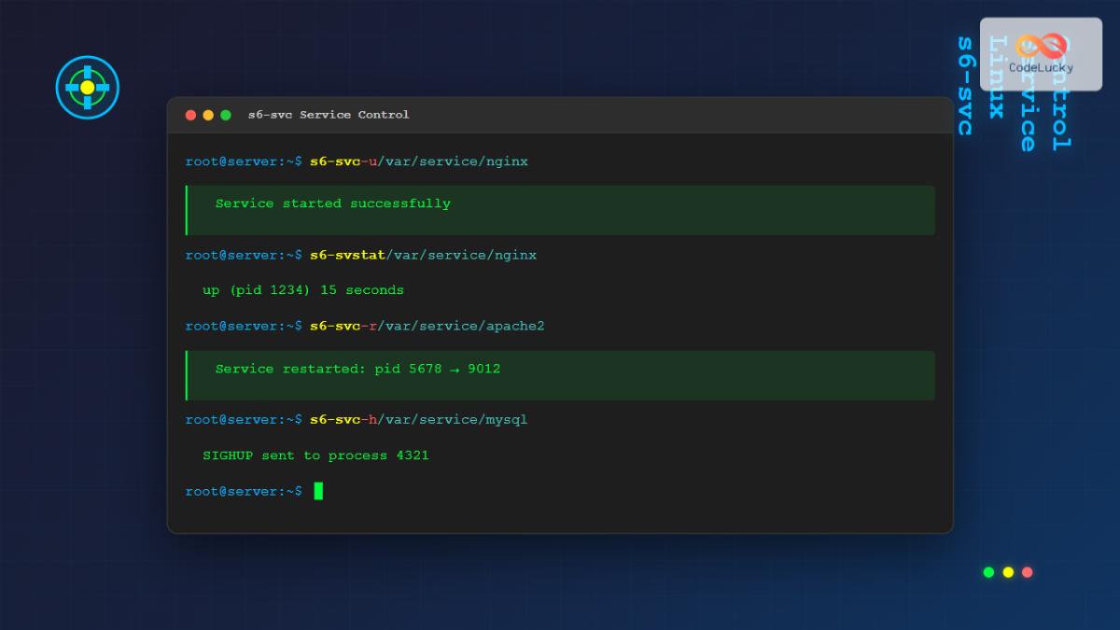Image resolution: width=1120 pixels, height=630 pixels.
Task: Click the green block cursor on prompt
Action: (x=319, y=490)
